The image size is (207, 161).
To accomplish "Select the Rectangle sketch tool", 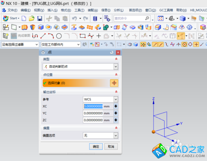I will click(83, 36).
